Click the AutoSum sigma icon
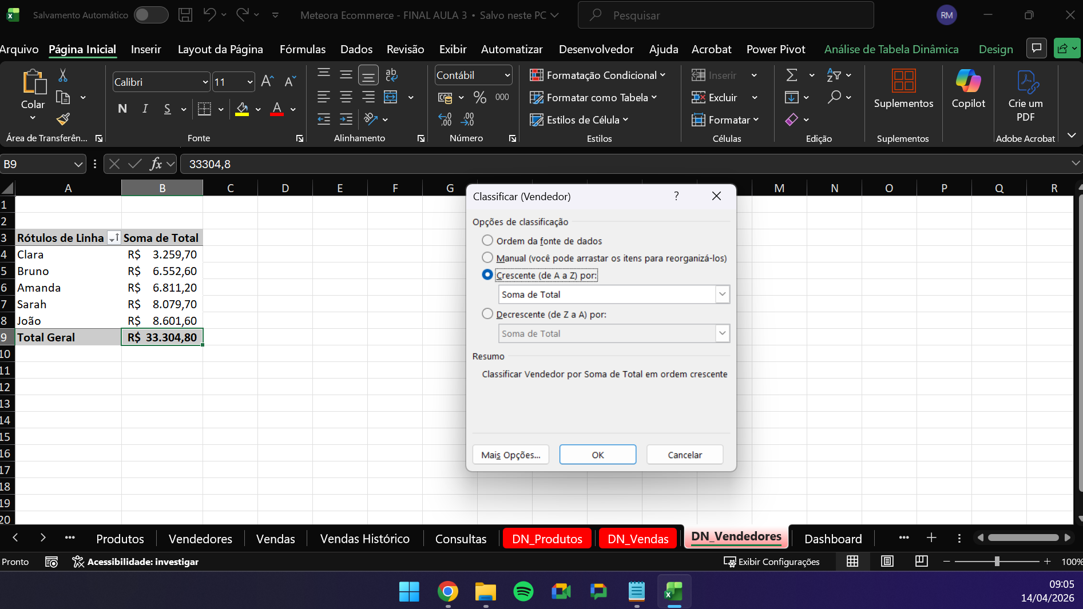 coord(792,75)
